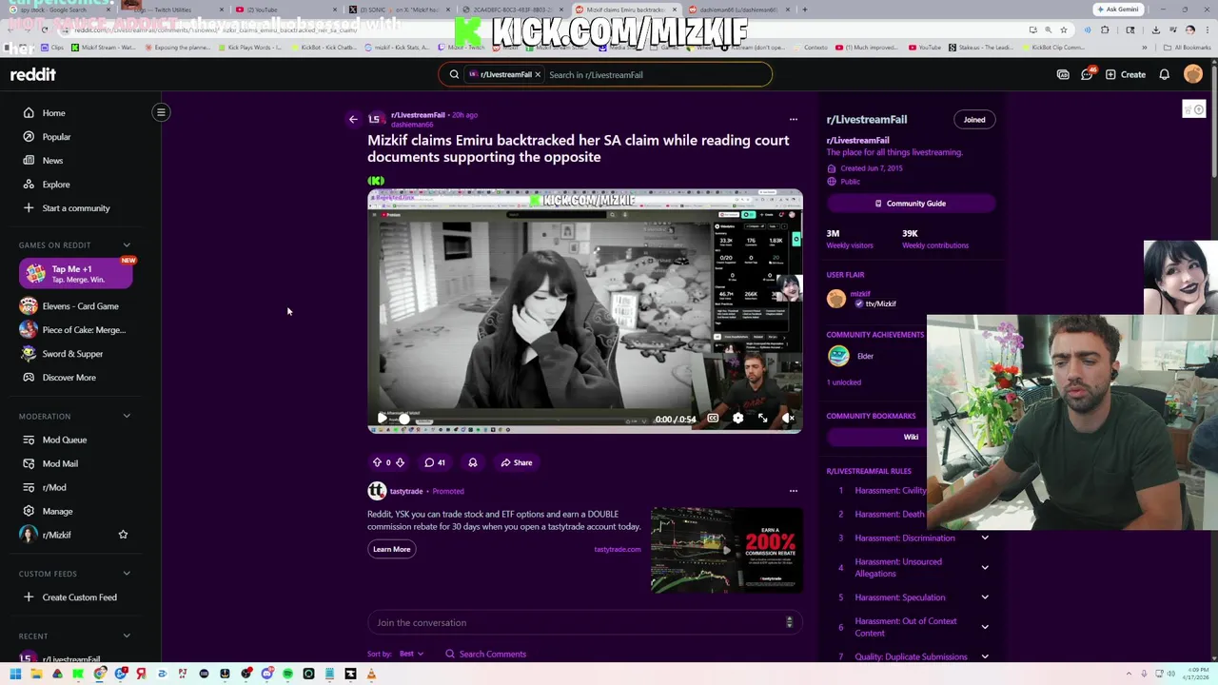The image size is (1218, 685).
Task: Open the Community Guide
Action: [911, 204]
